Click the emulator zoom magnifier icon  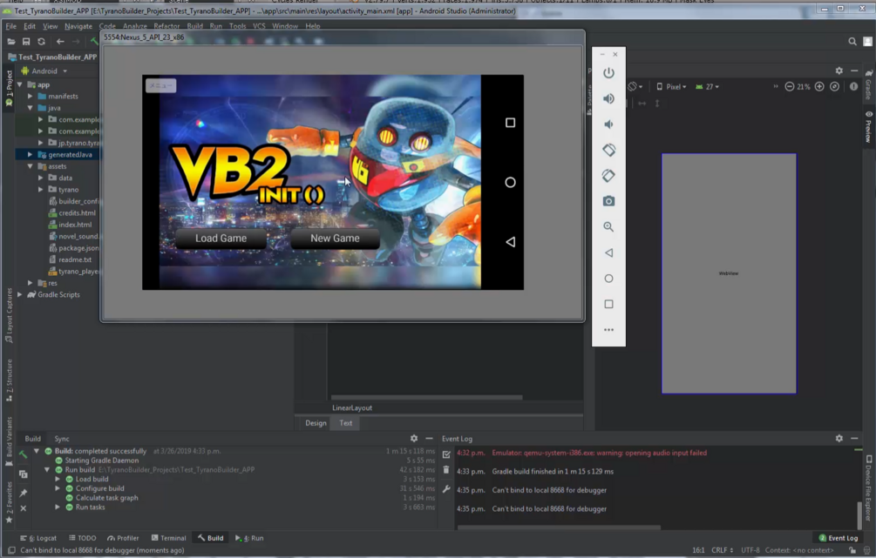pos(608,227)
